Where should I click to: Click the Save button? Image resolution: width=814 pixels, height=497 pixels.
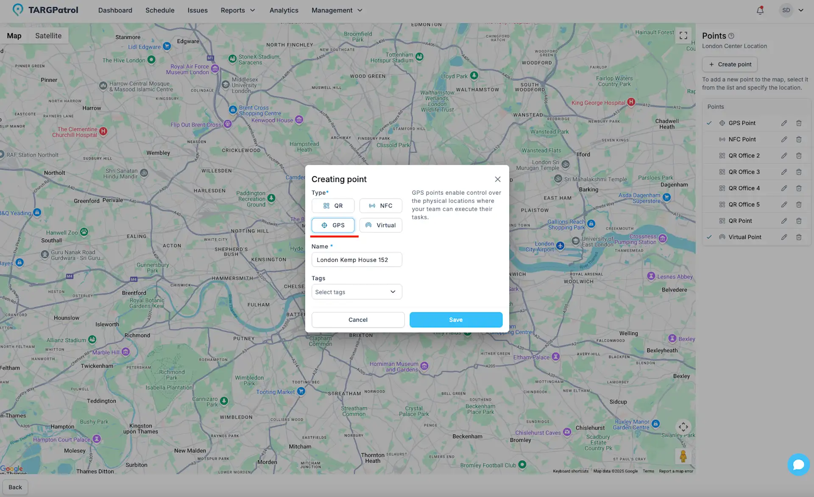click(455, 320)
